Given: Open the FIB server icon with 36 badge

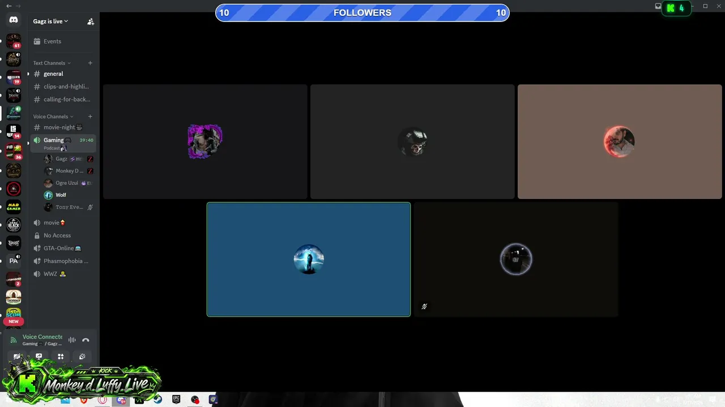Looking at the screenshot, I should point(14,151).
